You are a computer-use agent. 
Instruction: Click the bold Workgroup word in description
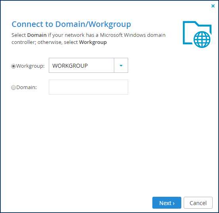(93, 42)
